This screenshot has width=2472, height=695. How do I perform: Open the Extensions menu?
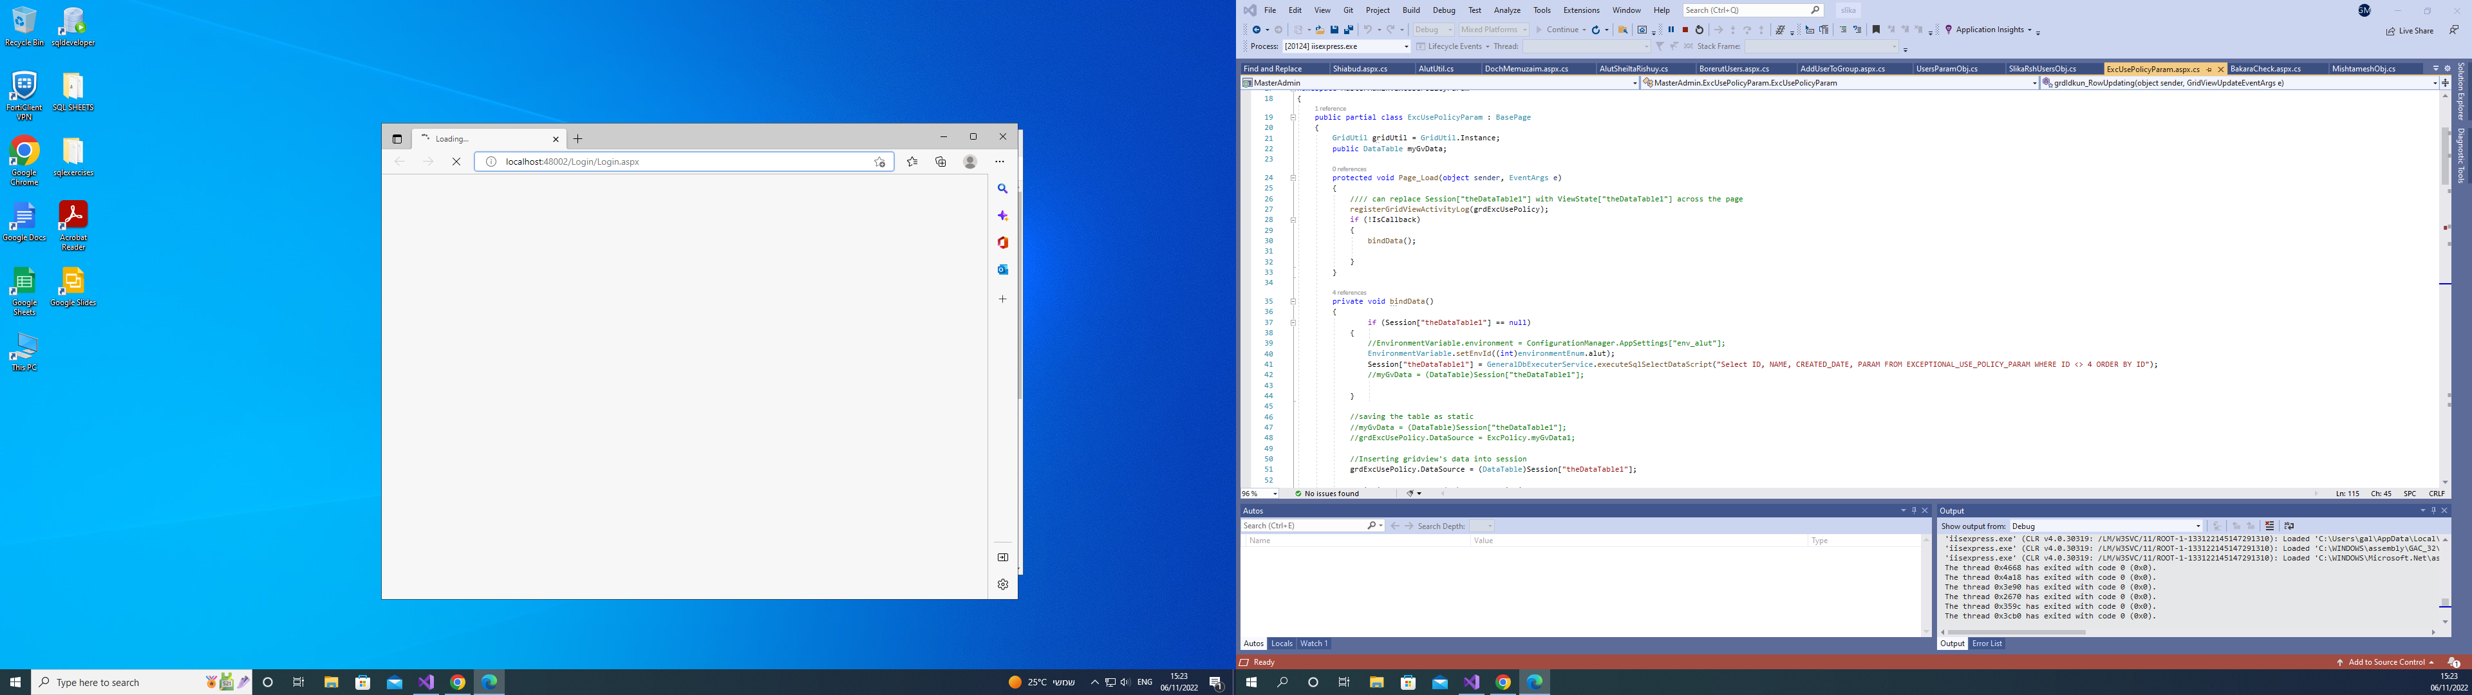pos(1582,10)
